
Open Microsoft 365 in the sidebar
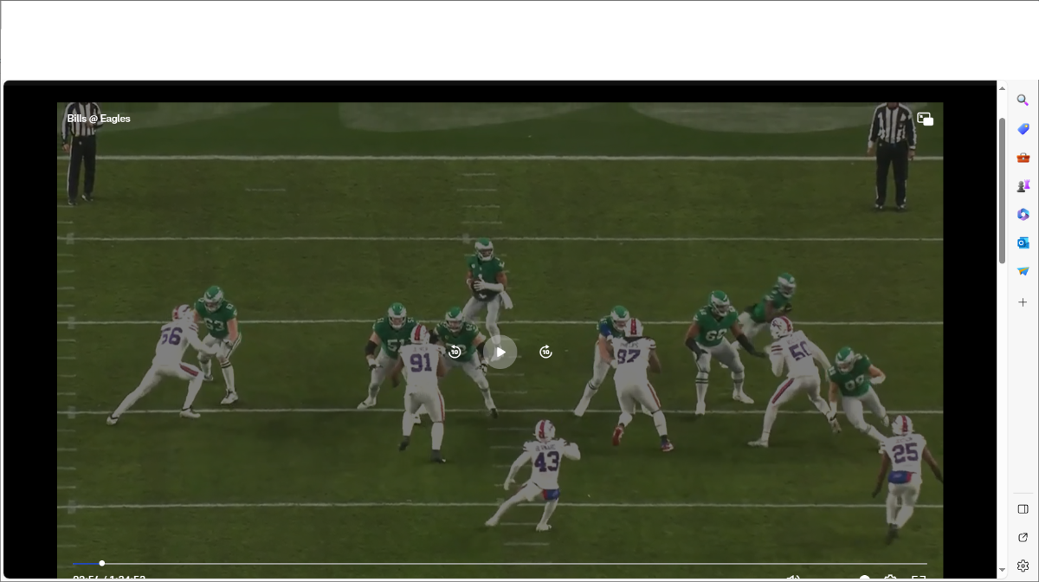point(1023,215)
